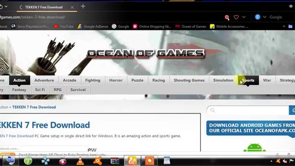Select the Fantasy category
Viewport: 295px width, 166px height.
19,90
